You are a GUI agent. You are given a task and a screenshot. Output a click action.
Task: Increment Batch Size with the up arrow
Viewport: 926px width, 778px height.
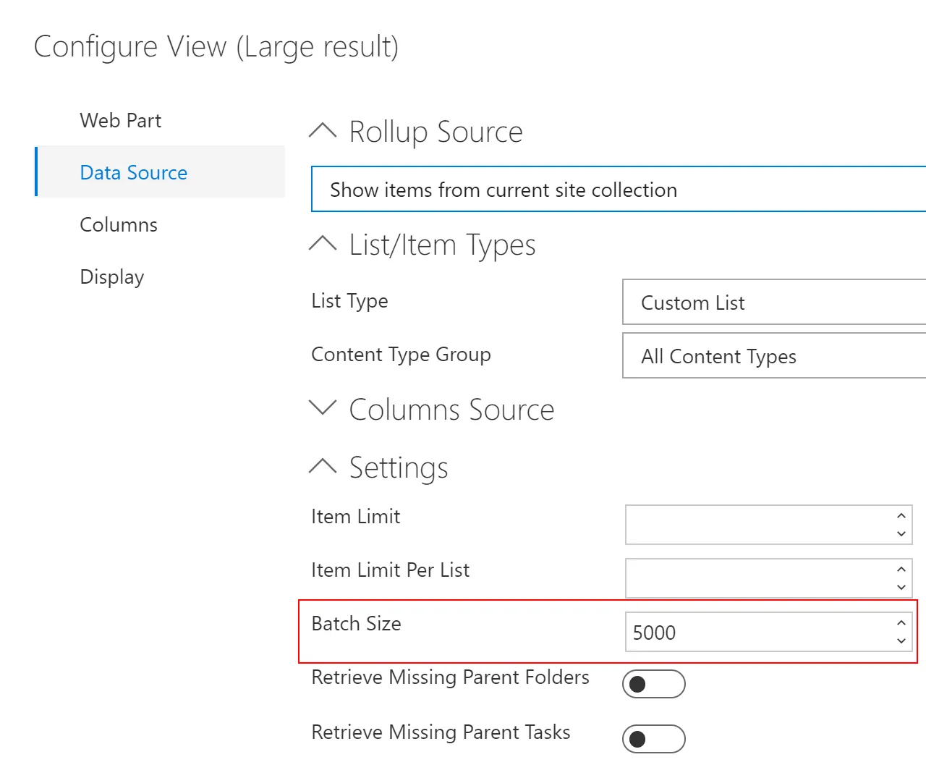point(901,622)
